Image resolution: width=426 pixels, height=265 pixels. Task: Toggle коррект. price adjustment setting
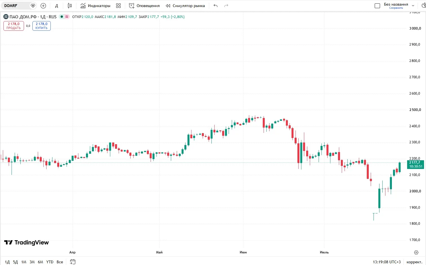(414, 262)
